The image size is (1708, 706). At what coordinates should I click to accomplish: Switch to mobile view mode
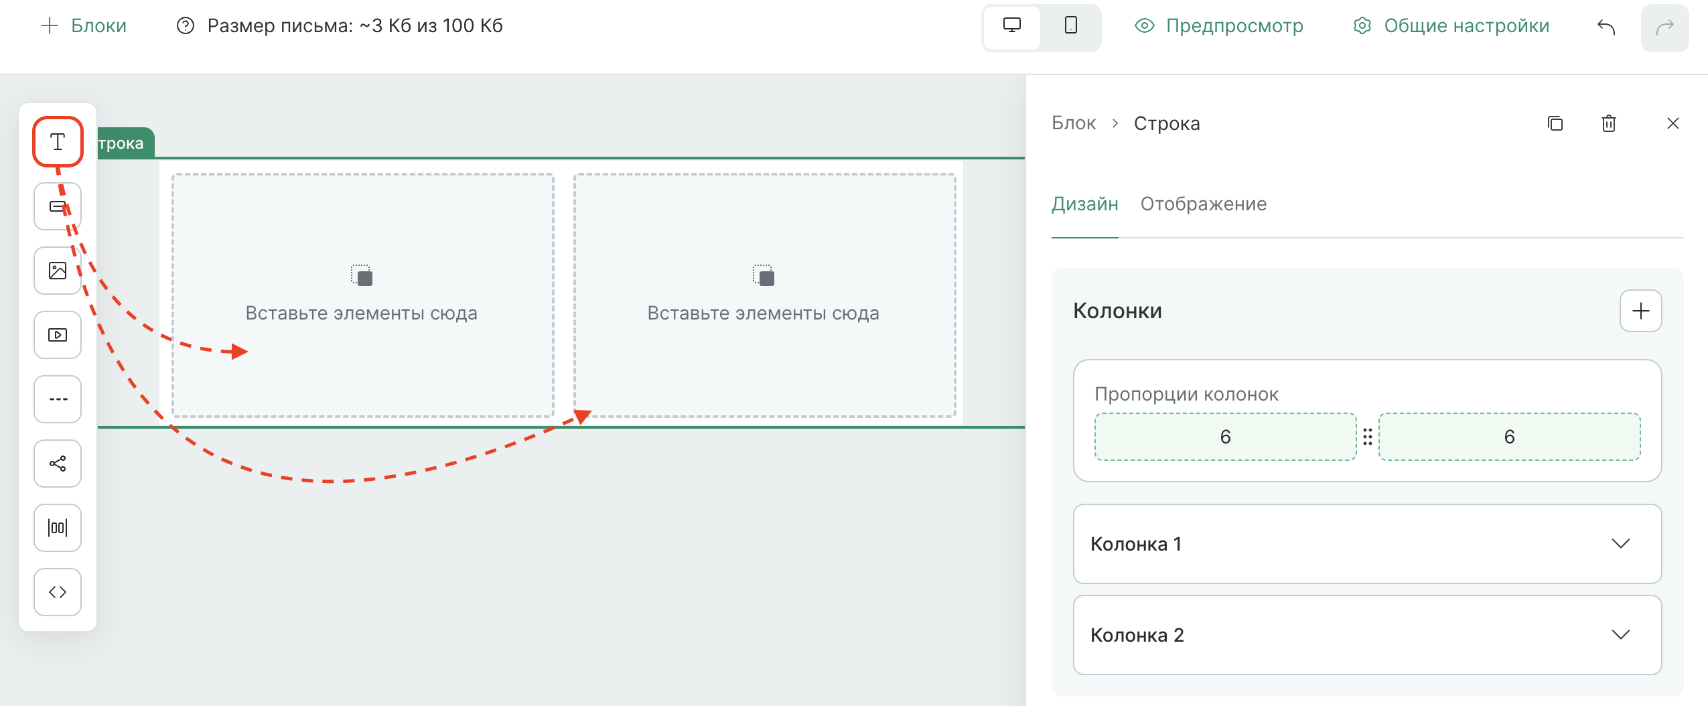tap(1070, 26)
